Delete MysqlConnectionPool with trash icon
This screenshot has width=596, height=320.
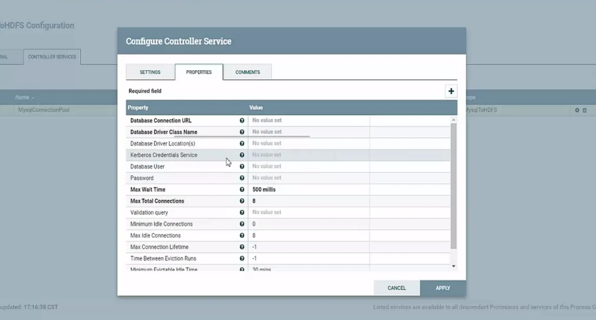coord(585,110)
